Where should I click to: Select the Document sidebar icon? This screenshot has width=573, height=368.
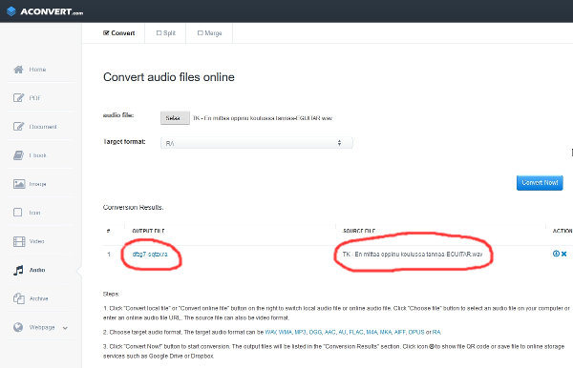[19, 127]
